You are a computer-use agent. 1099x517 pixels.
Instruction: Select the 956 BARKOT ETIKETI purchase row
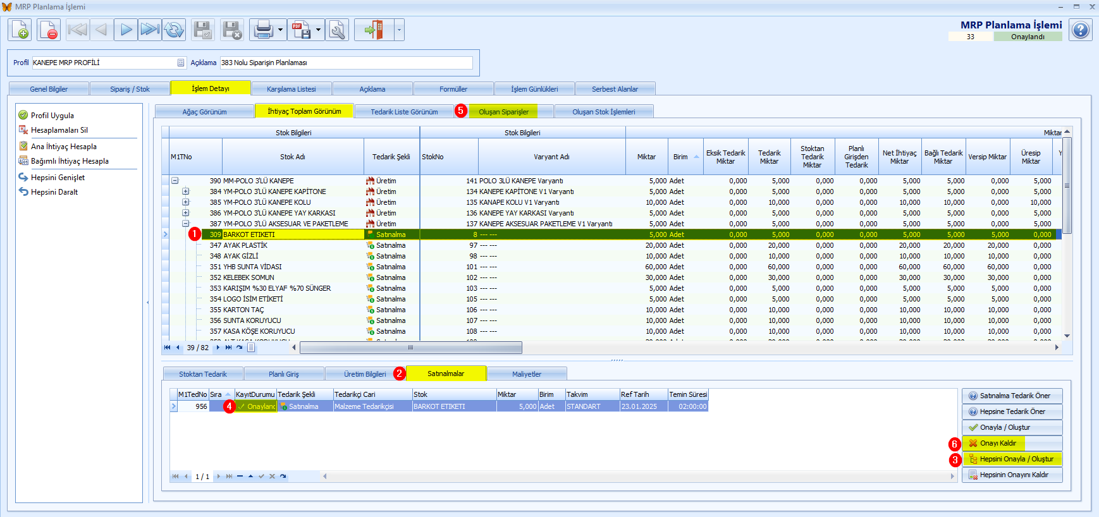(439, 406)
